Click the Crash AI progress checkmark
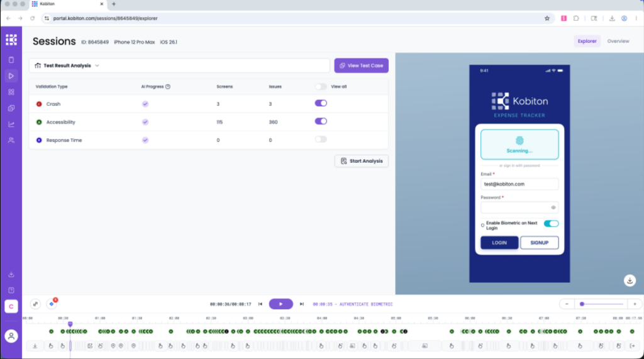Viewport: 644px width, 359px height. (145, 104)
